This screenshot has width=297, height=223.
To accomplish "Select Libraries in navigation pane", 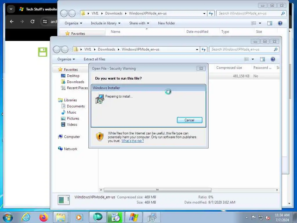I will 70,100.
